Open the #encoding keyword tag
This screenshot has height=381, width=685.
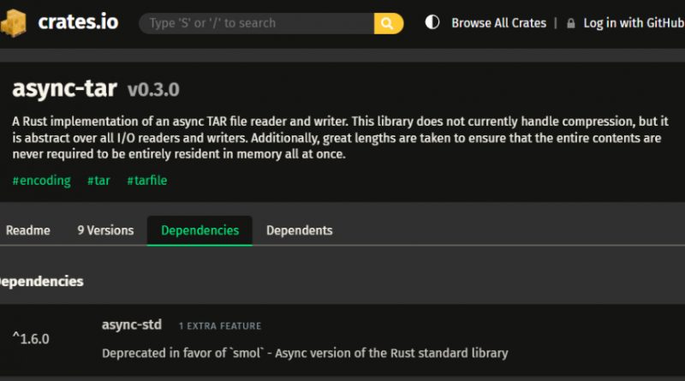pos(41,181)
